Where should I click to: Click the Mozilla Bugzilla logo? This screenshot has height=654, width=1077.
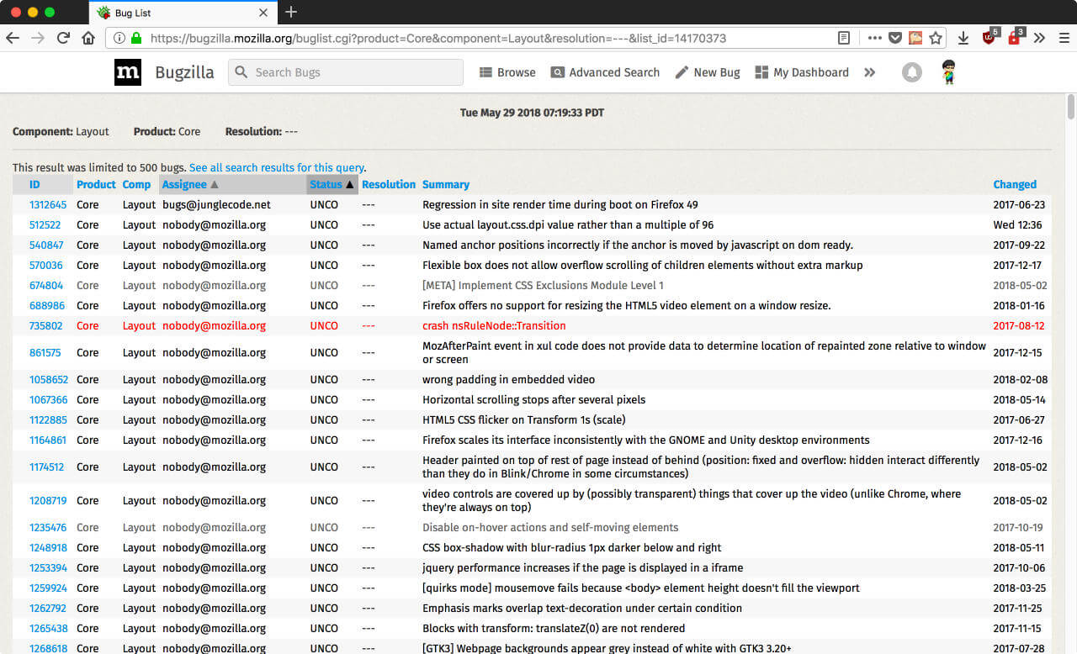[128, 72]
